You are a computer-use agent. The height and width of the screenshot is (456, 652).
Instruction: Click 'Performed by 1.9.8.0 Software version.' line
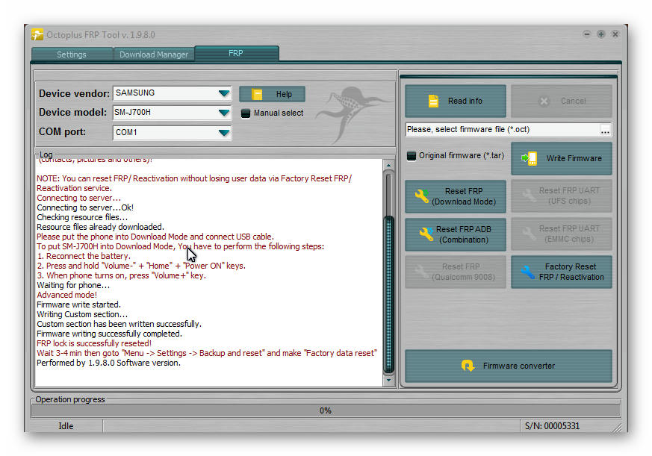(108, 363)
